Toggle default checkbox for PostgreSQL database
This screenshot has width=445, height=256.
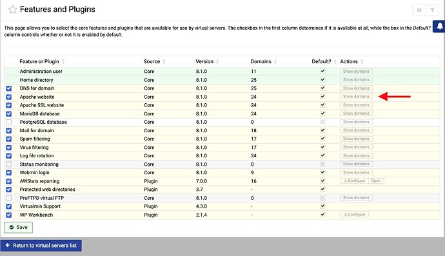click(x=322, y=122)
